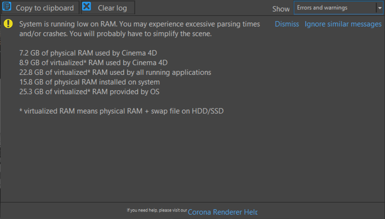Click the blue X Clear log icon

[87, 7]
